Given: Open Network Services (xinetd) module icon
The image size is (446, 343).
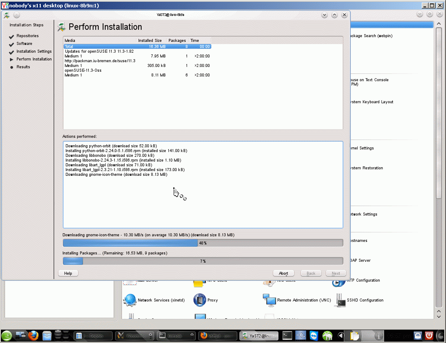Looking at the screenshot, I should (x=130, y=300).
